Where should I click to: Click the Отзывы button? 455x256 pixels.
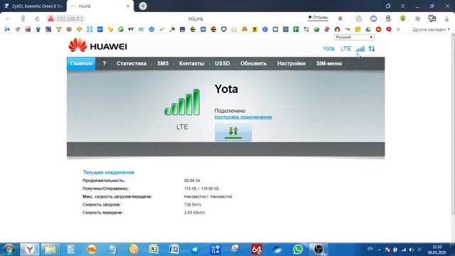click(318, 18)
